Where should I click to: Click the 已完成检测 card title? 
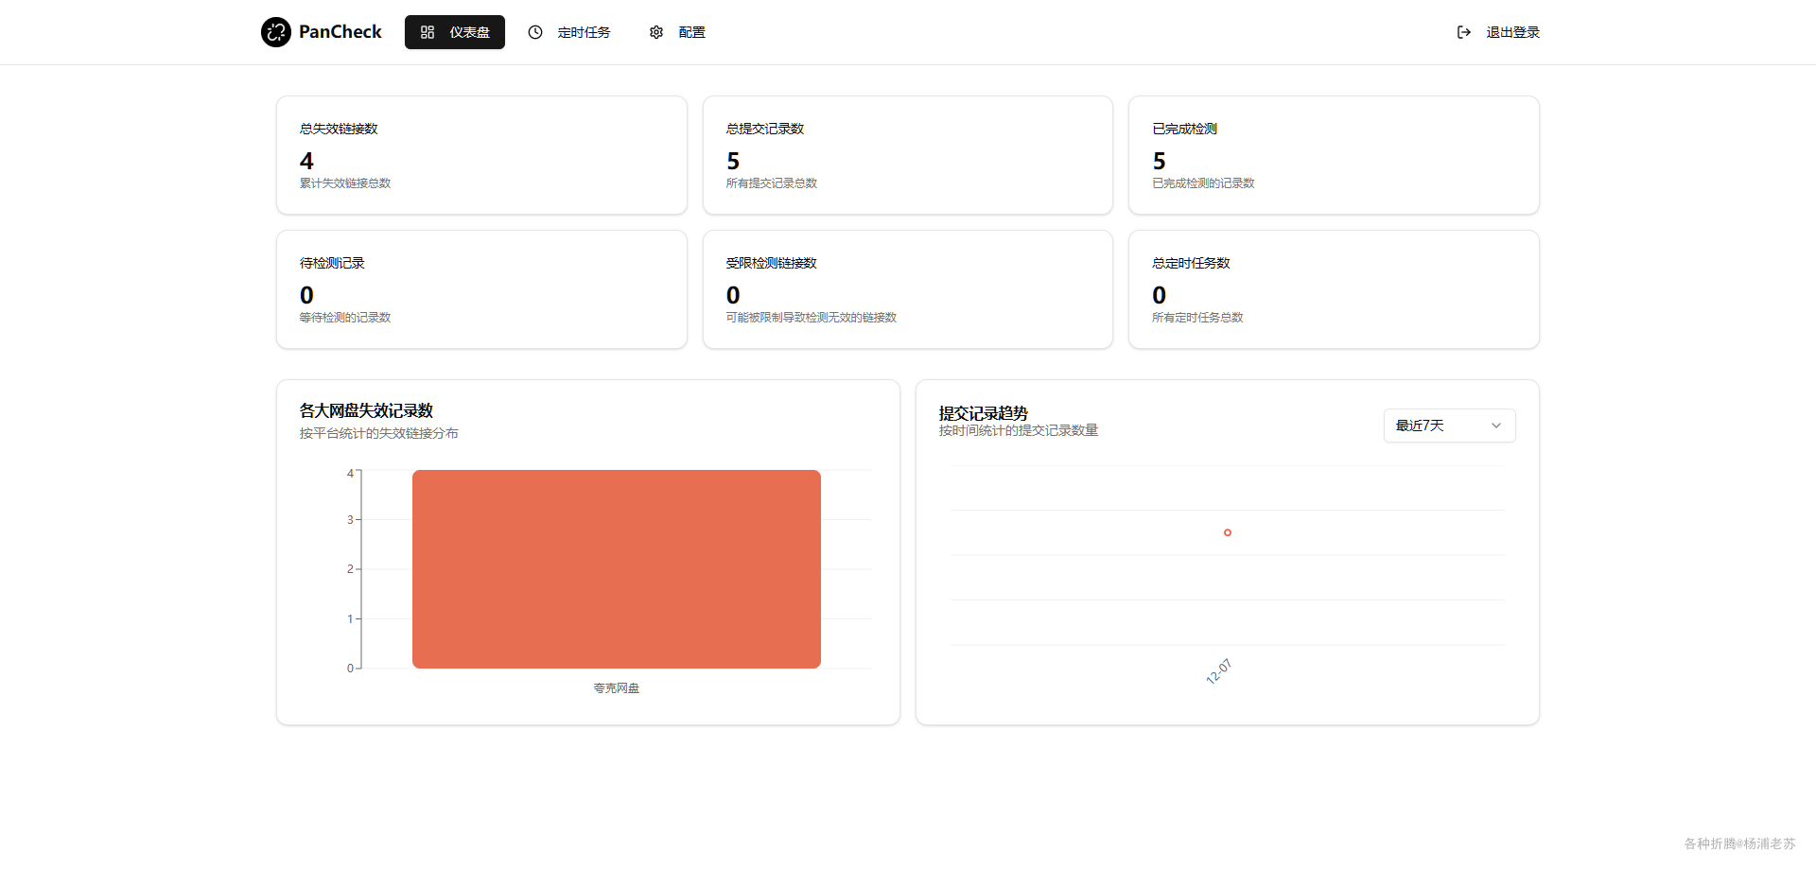click(x=1184, y=129)
